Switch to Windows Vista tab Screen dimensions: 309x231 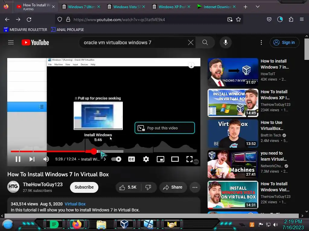(127, 7)
